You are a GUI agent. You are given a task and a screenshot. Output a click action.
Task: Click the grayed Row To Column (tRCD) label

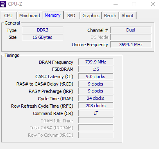50,135
